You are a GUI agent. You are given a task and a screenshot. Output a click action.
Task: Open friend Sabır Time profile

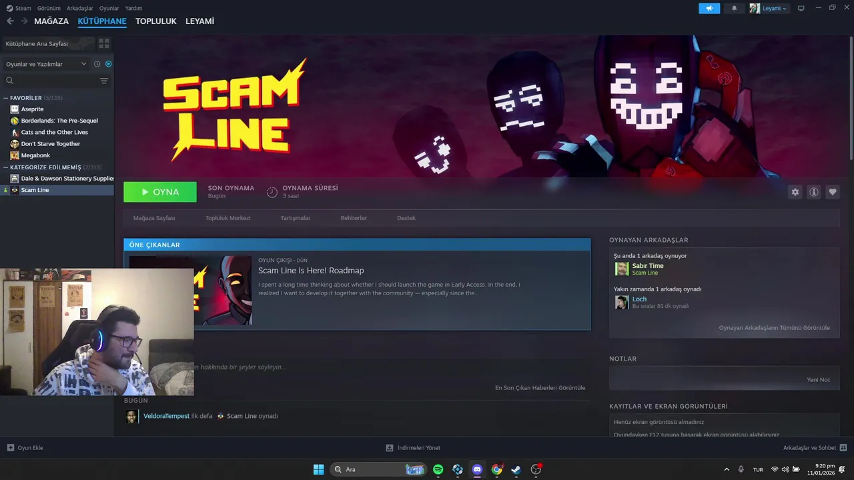(647, 266)
